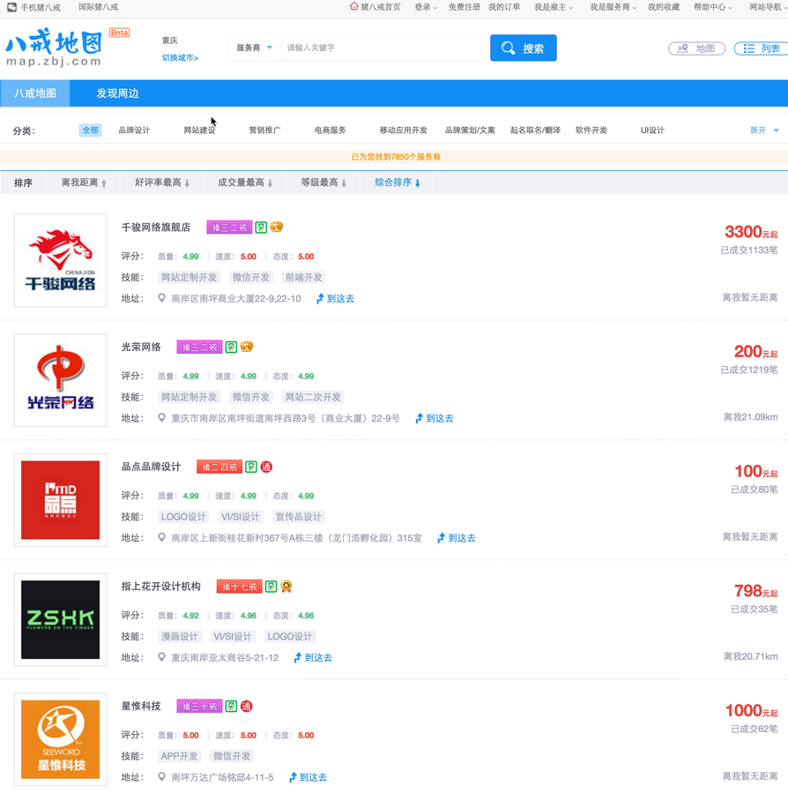Click the keyword search input field
788x794 pixels.
(382, 48)
